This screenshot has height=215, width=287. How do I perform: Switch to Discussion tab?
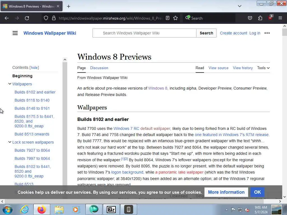99,68
